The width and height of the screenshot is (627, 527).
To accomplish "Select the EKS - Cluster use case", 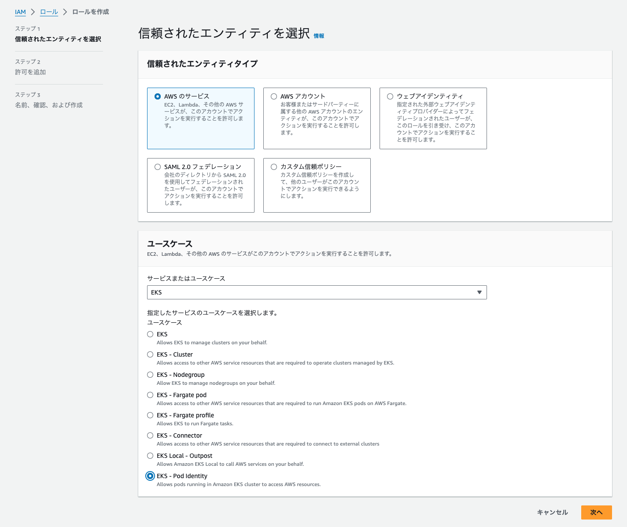I will coord(150,354).
